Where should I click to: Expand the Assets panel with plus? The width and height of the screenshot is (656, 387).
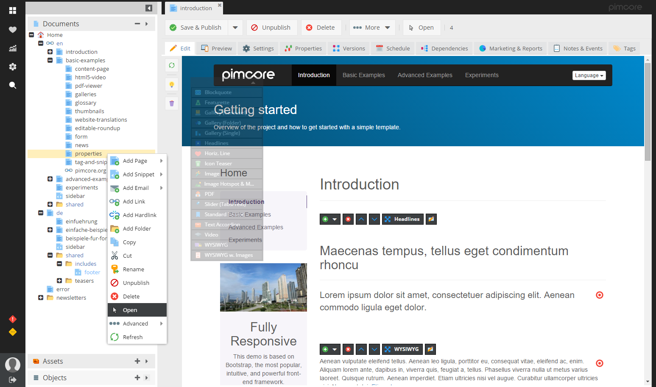(x=137, y=361)
